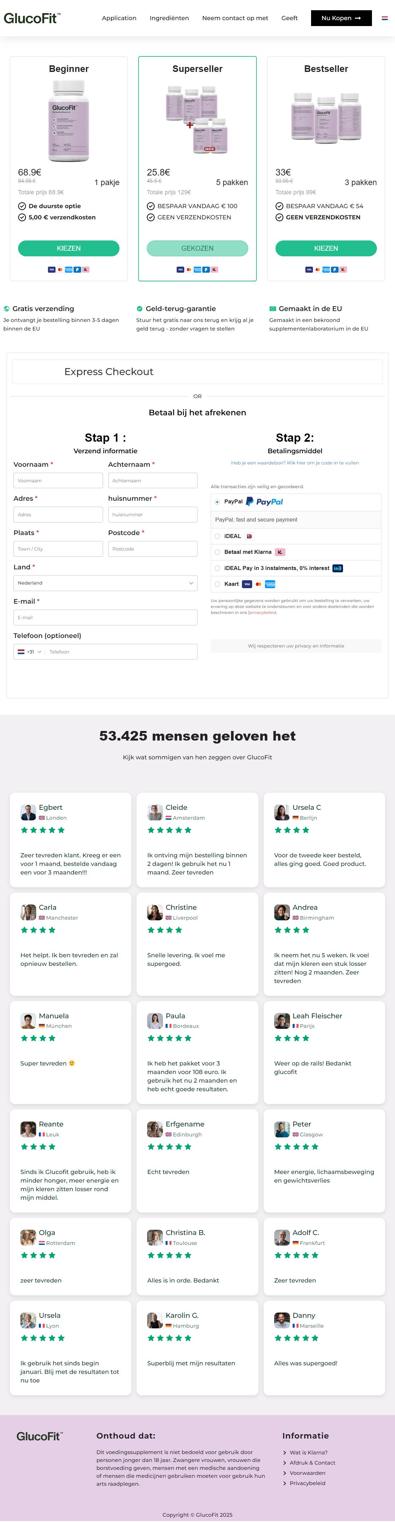
Task: Select the PayPal radio button
Action: point(218,502)
